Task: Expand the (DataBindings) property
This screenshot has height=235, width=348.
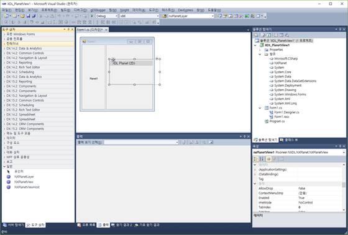Action: tap(255, 174)
